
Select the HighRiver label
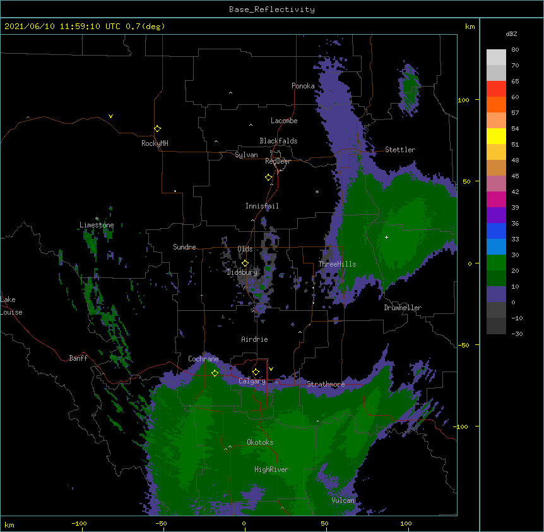[x=271, y=469]
